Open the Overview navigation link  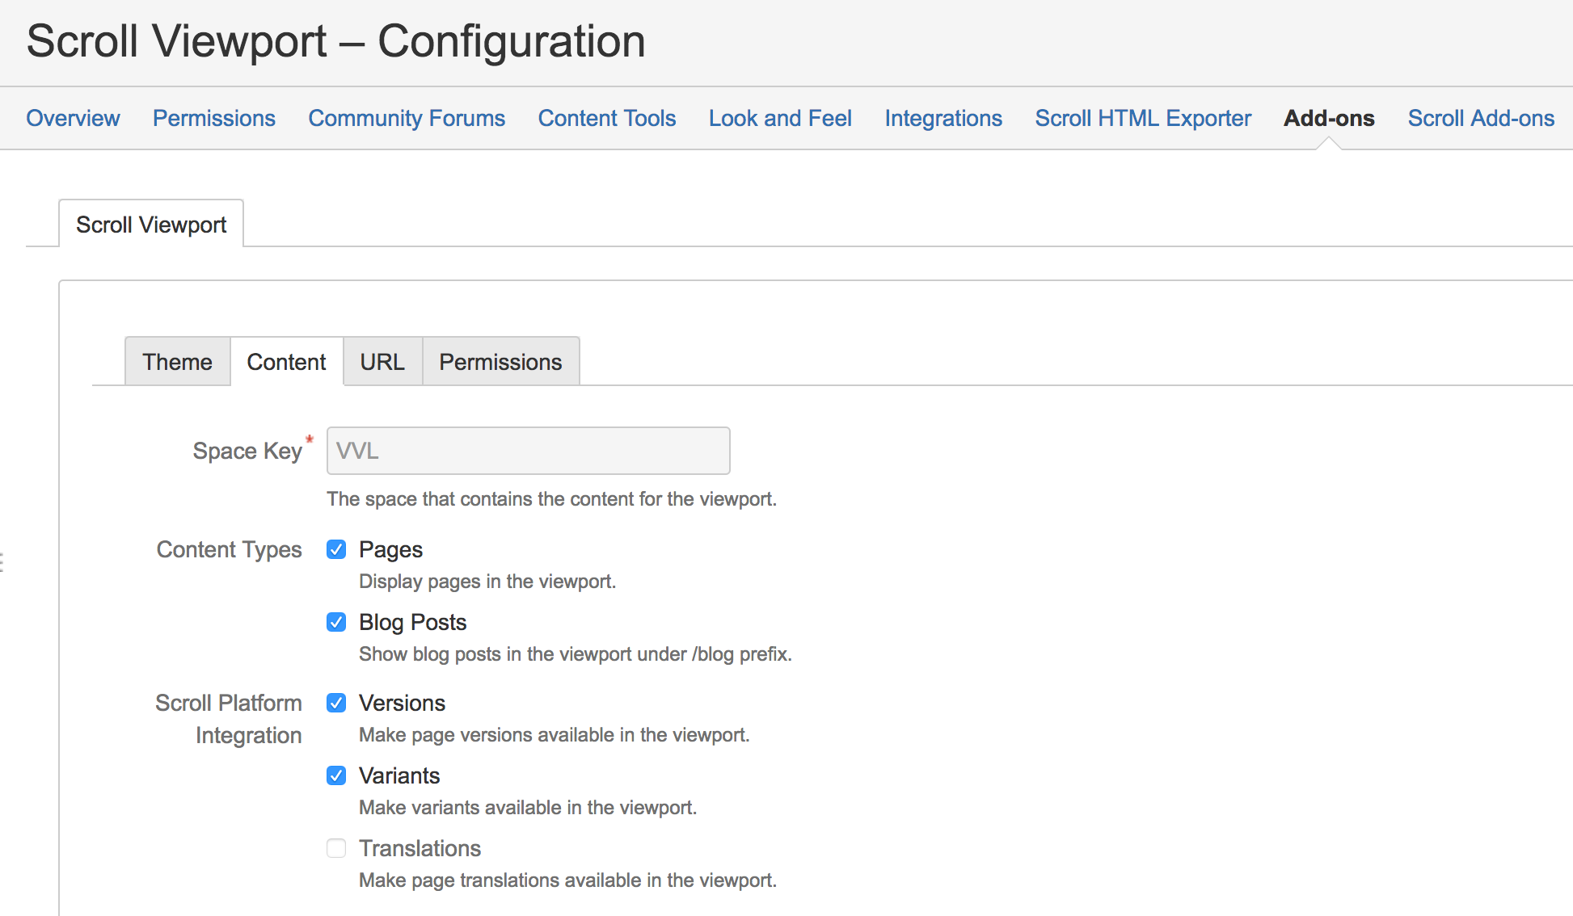tap(73, 118)
